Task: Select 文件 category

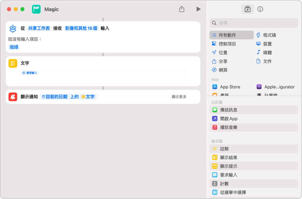Action: tap(264, 61)
